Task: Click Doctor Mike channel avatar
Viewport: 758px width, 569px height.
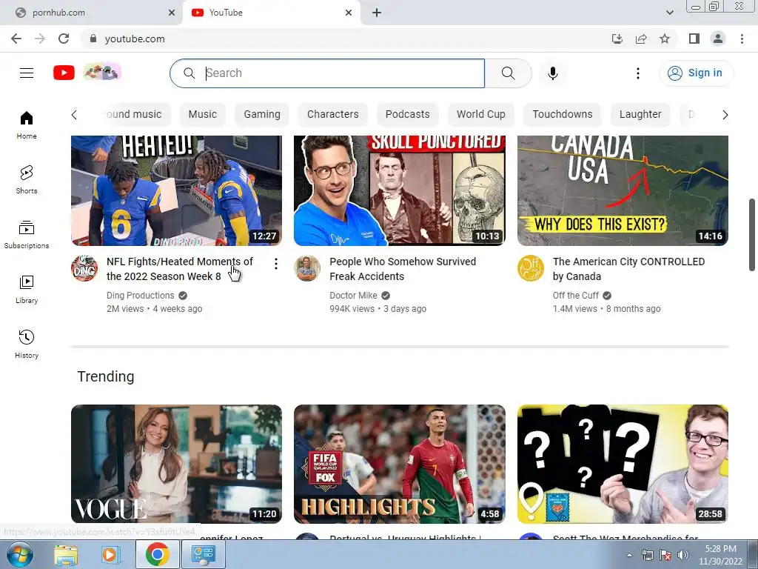Action: point(307,268)
